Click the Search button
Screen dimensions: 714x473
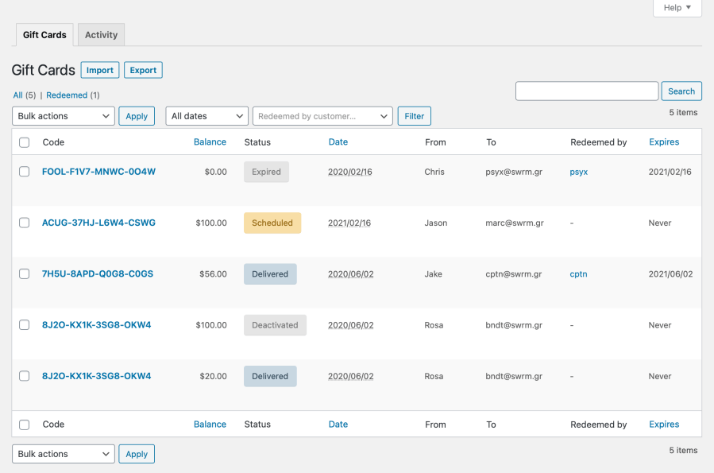click(x=681, y=91)
